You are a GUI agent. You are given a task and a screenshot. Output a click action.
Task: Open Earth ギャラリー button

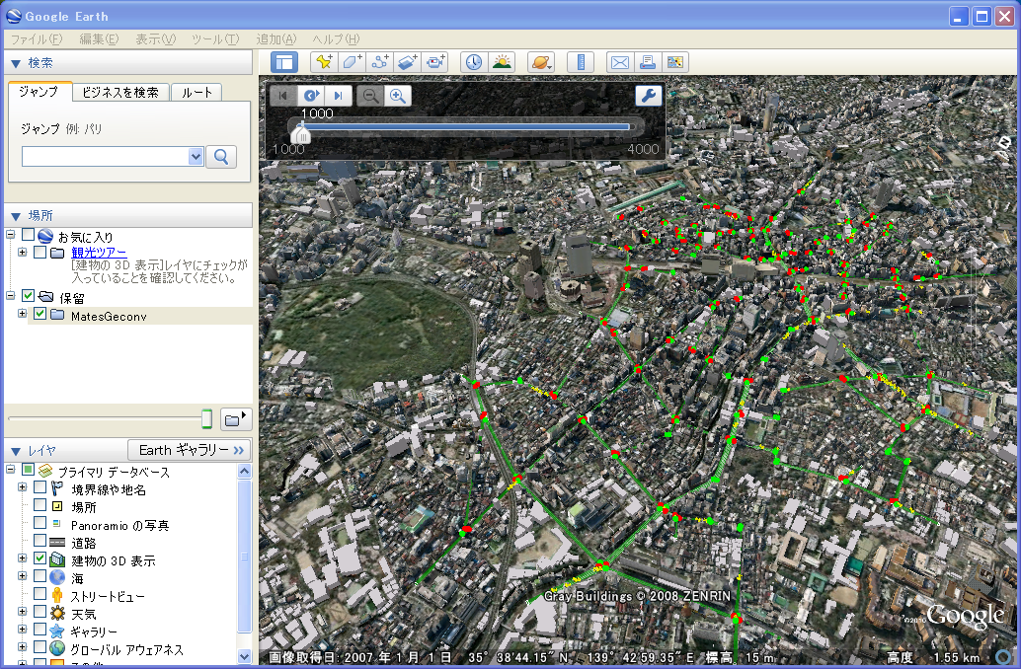tap(190, 450)
